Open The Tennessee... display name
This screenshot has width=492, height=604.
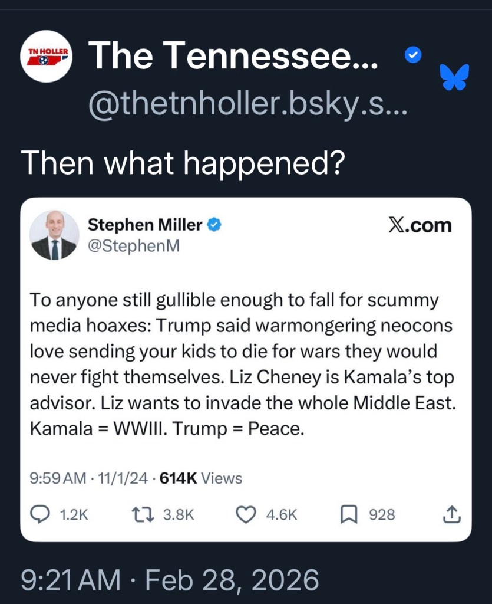point(233,56)
